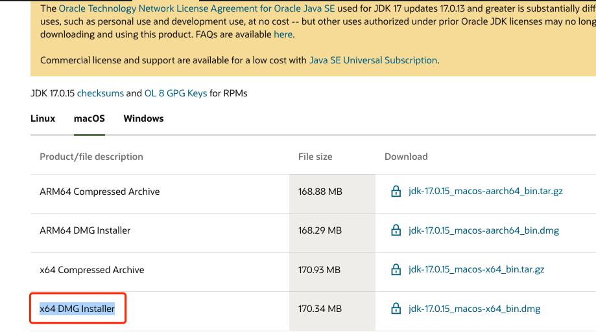Click the highlighted x64 DMG Installer text
This screenshot has height=332, width=596.
(77, 309)
